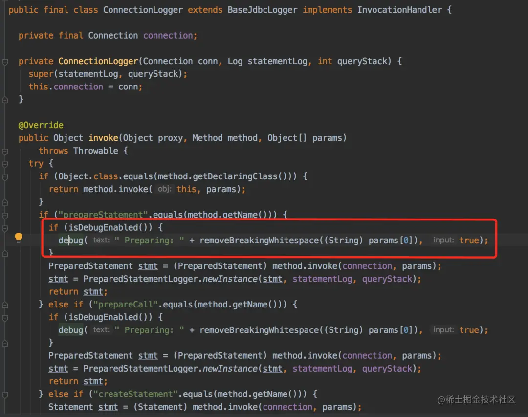
Task: Collapse the Object.class.equals if block
Action: point(5,177)
